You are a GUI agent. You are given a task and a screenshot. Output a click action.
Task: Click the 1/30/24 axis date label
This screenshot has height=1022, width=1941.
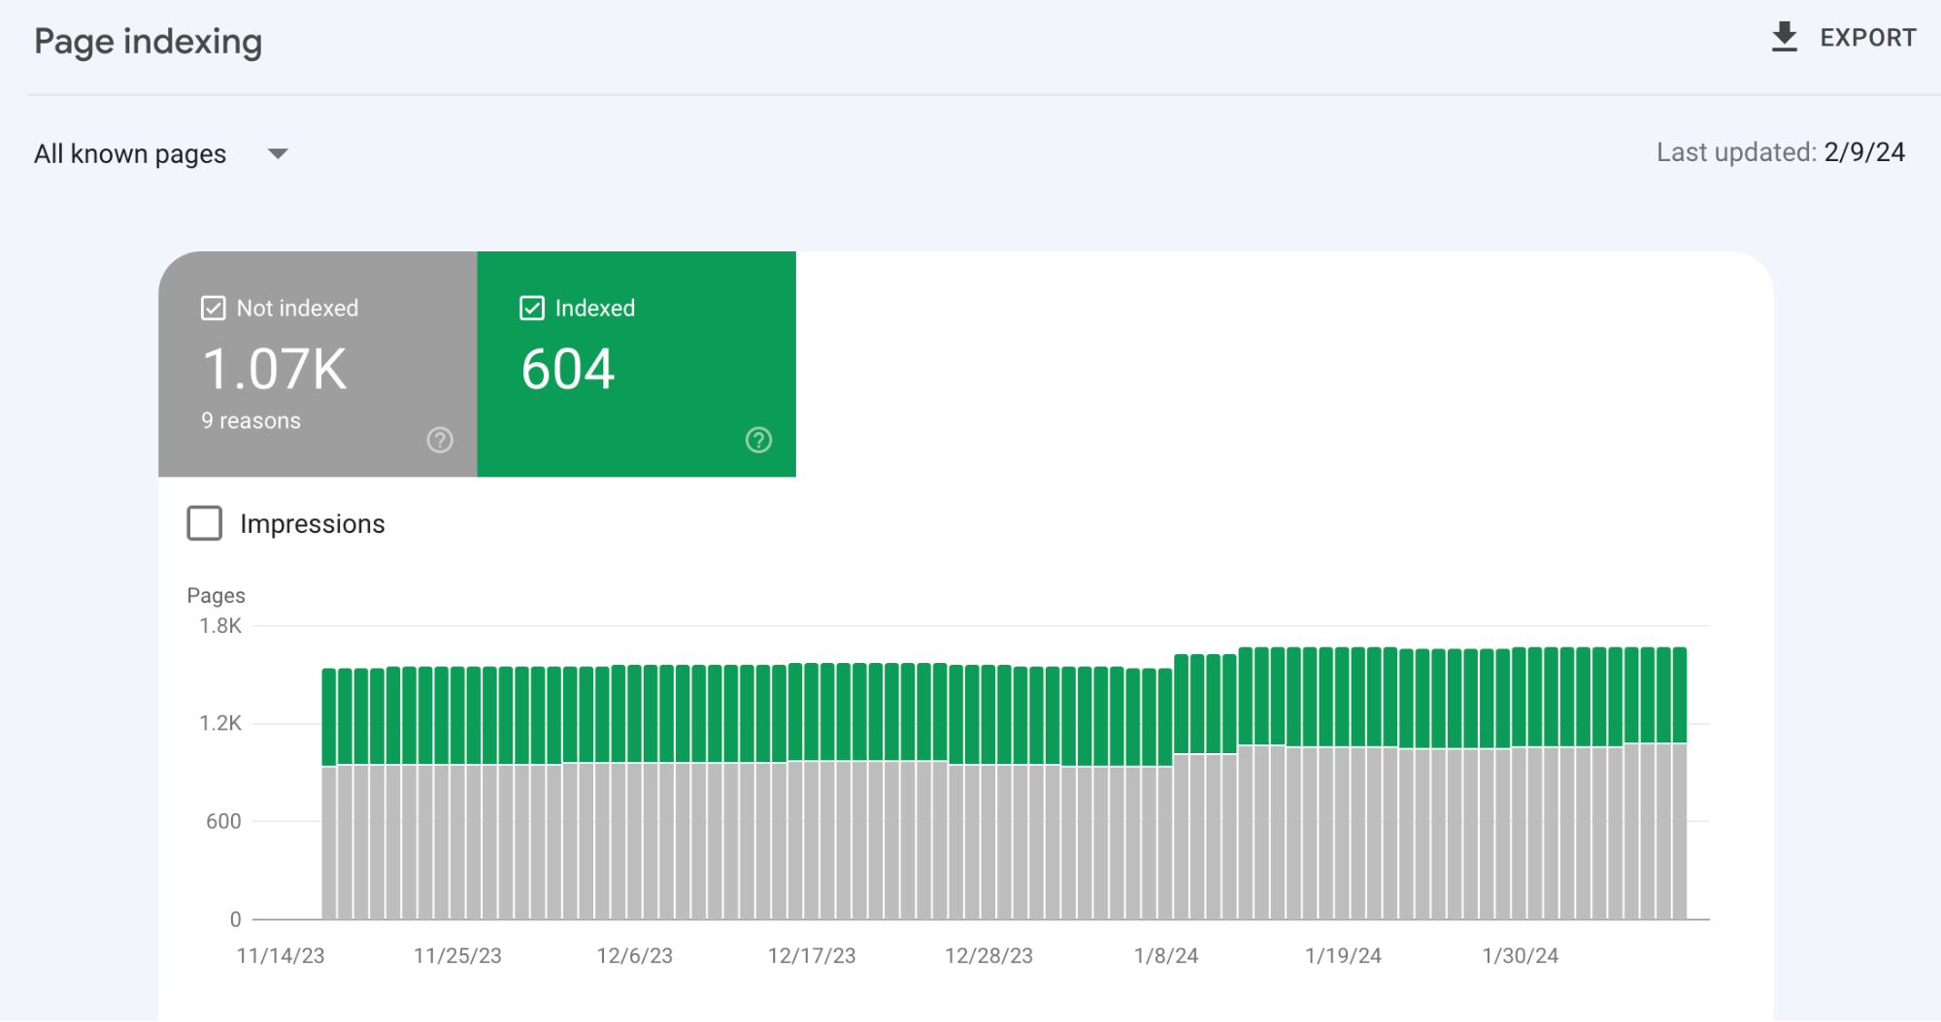1520,955
